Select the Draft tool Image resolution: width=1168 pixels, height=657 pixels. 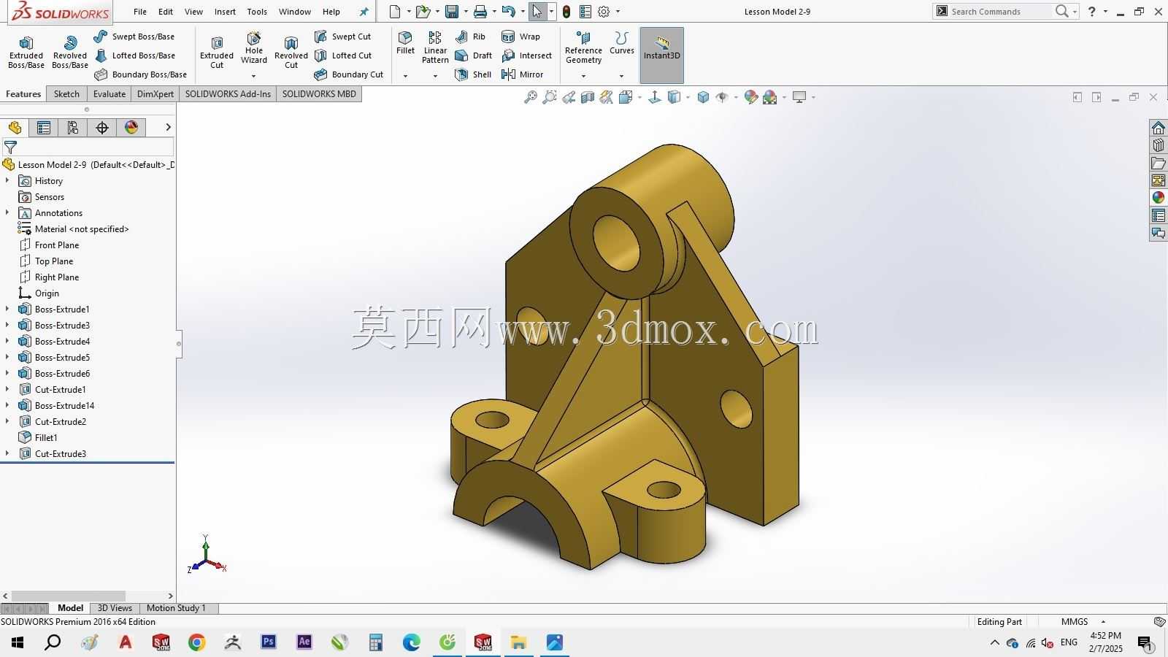473,55
